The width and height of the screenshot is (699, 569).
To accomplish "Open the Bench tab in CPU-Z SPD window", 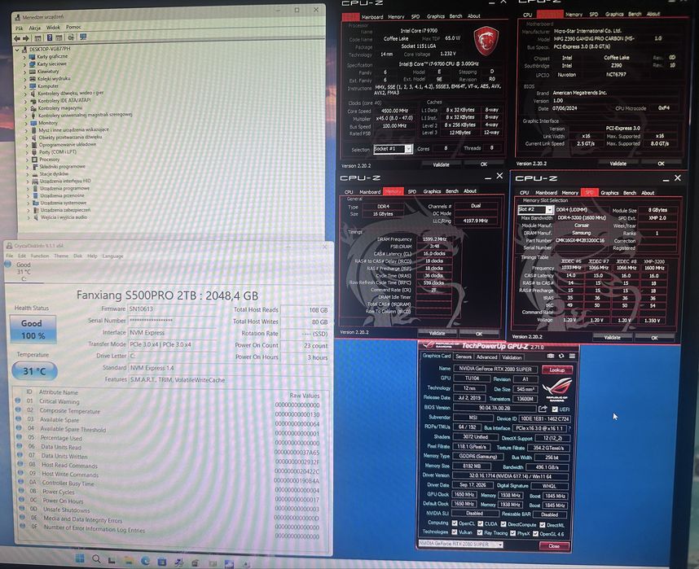I will pos(630,193).
